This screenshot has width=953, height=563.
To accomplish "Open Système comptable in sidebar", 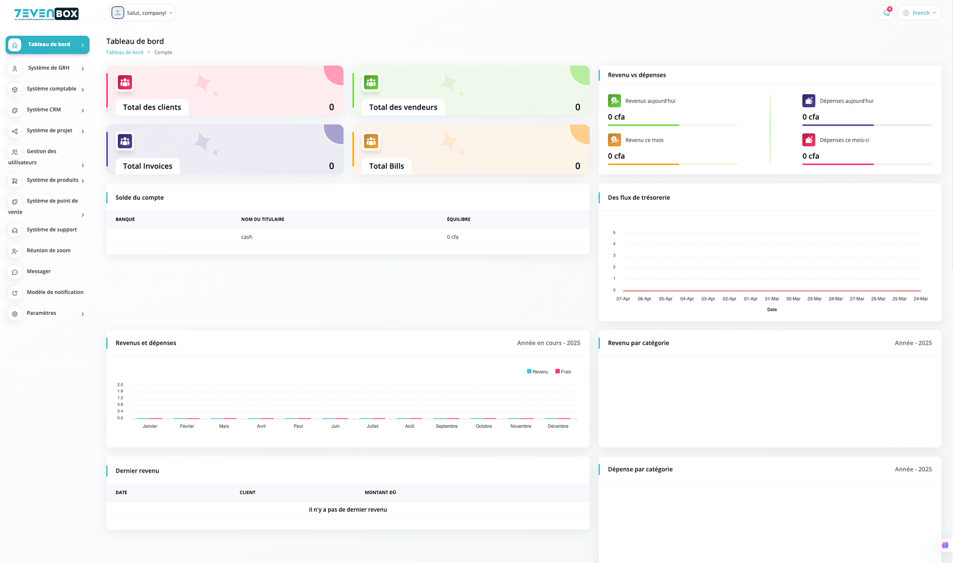I will click(x=51, y=89).
